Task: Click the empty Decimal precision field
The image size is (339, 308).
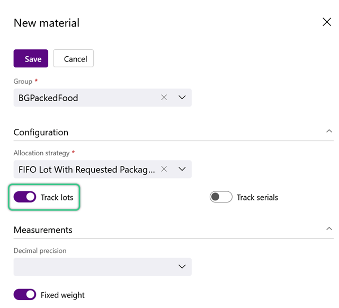Action: pyautogui.click(x=102, y=267)
